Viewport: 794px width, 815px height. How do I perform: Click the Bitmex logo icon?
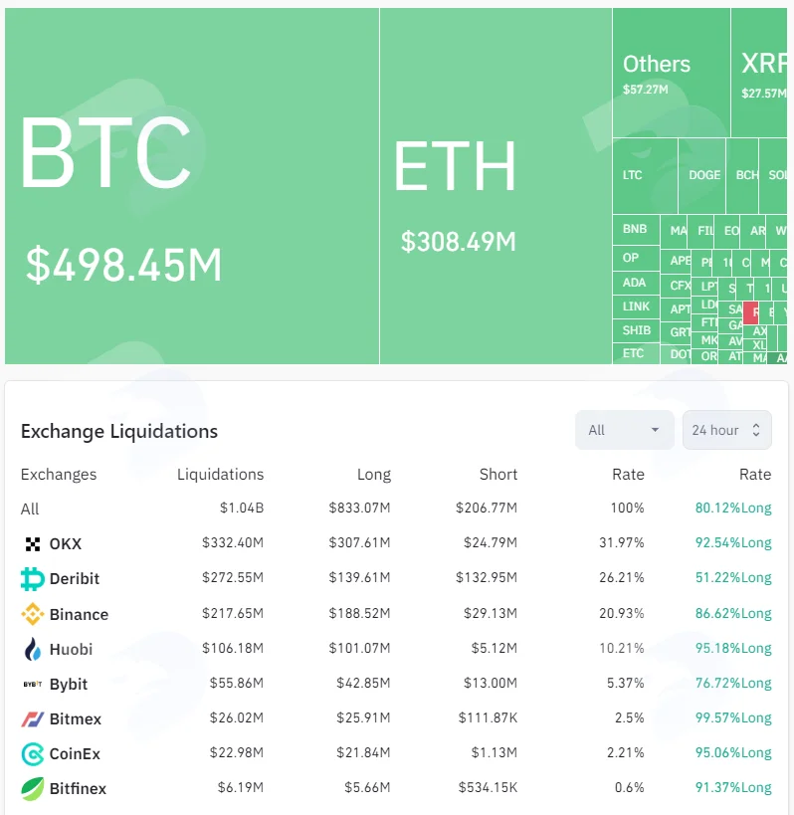coord(32,718)
